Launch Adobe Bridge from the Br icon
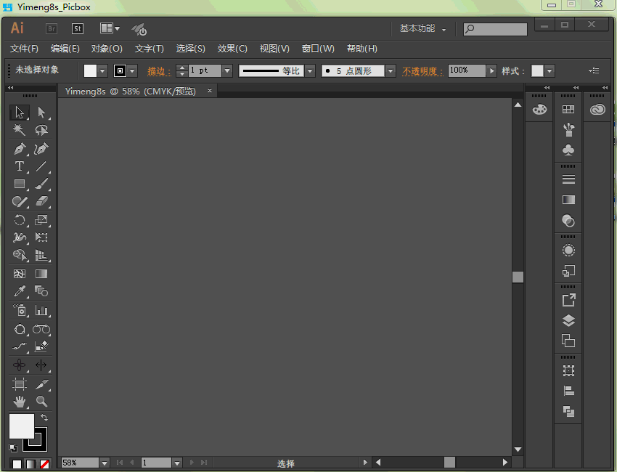 (52, 29)
